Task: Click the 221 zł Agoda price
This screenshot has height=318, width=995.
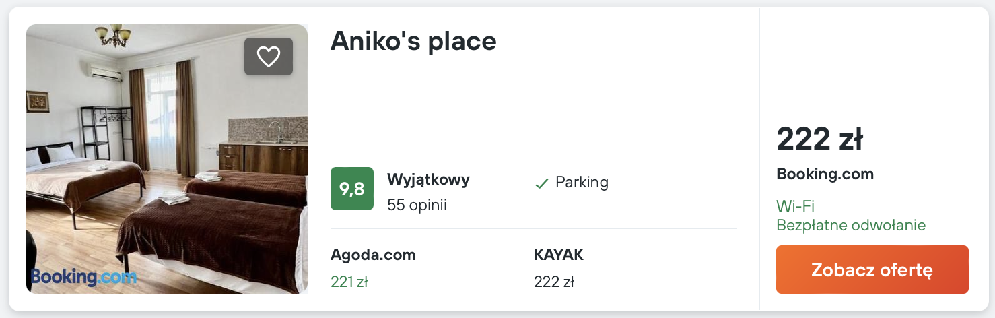Action: (349, 282)
